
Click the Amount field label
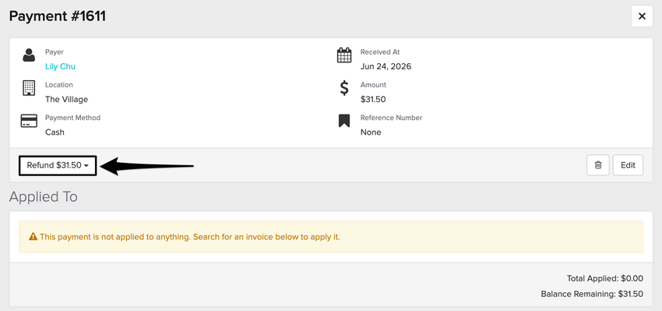coord(373,85)
